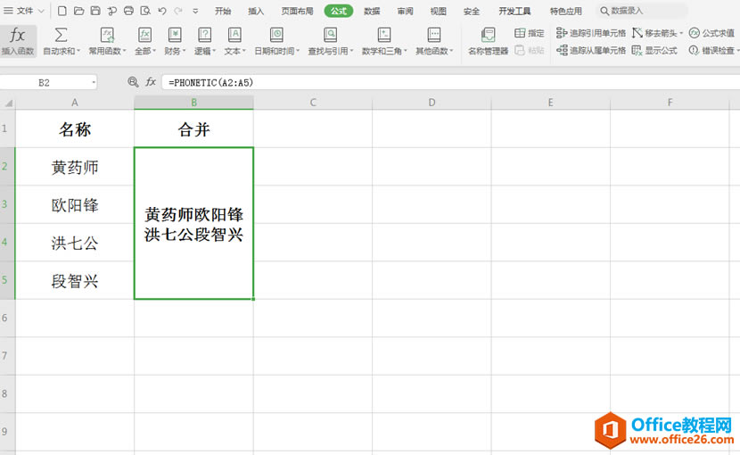
Task: Click the Save icon in quick toolbar
Action: [95, 11]
